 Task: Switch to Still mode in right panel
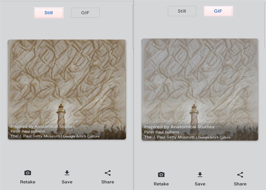tap(182, 11)
